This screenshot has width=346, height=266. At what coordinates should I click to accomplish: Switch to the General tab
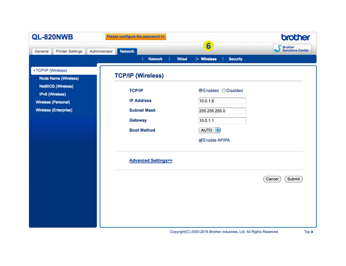tap(41, 51)
